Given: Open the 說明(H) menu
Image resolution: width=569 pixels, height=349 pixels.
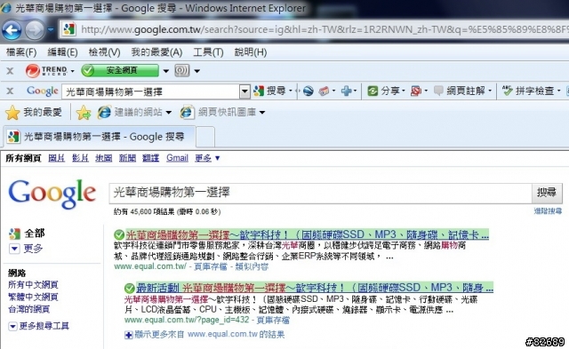Looking at the screenshot, I should tap(251, 52).
